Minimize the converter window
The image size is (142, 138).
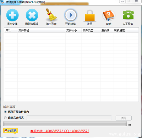(x=122, y=1)
